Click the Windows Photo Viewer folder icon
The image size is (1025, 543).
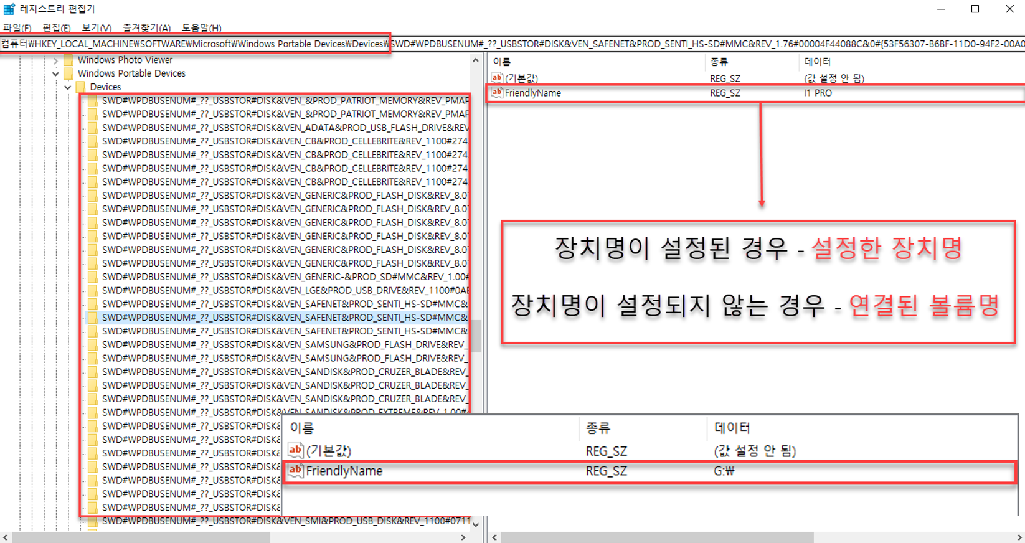[x=68, y=60]
